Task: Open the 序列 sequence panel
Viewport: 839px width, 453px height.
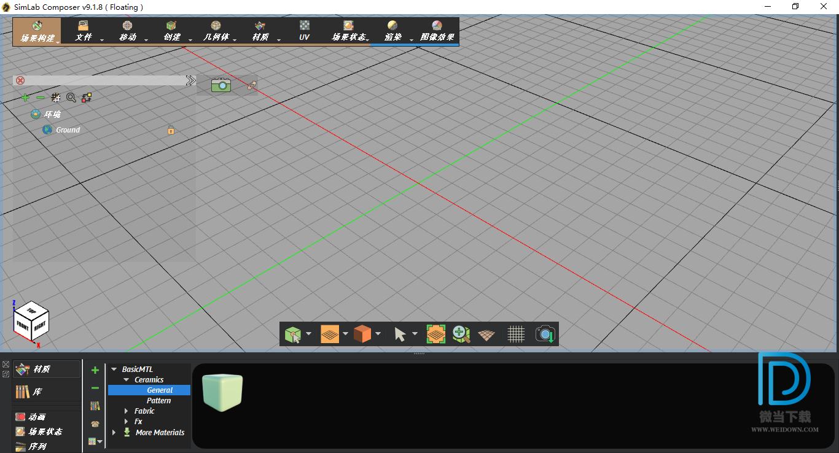Action: (47, 446)
